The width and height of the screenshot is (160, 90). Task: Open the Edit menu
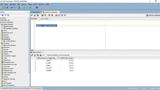point(2,4)
